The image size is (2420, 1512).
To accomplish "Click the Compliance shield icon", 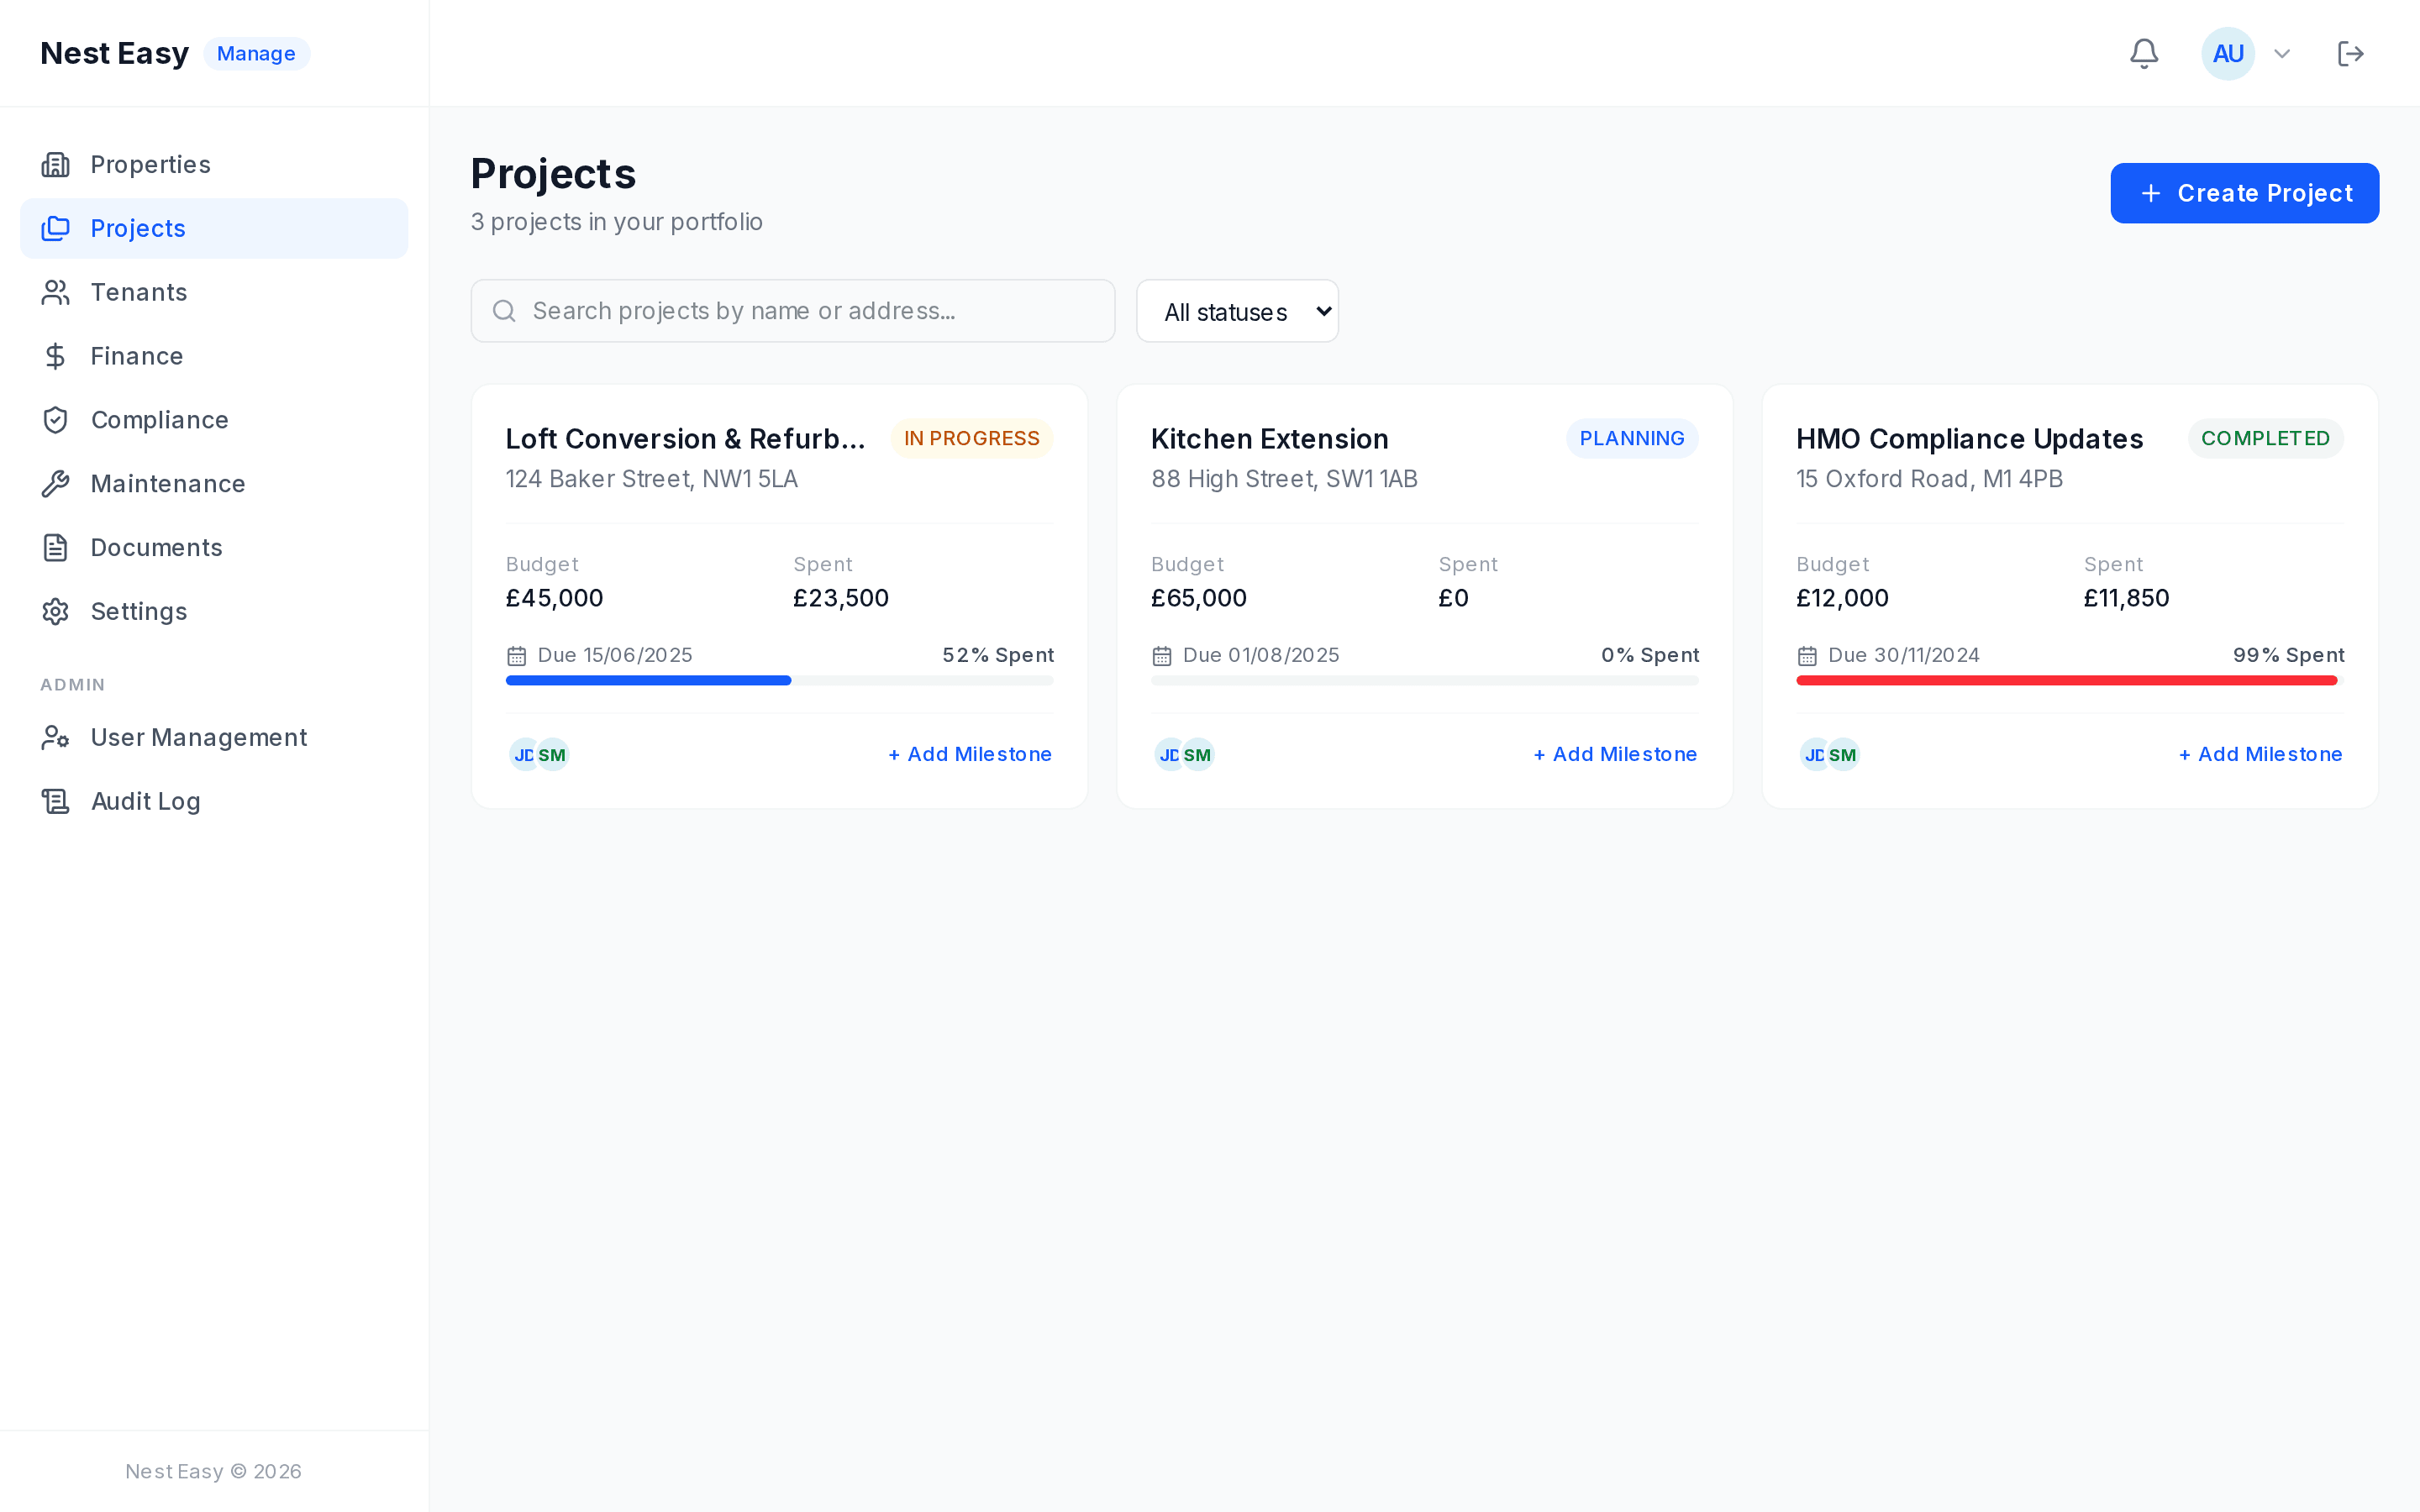I will coord(55,419).
